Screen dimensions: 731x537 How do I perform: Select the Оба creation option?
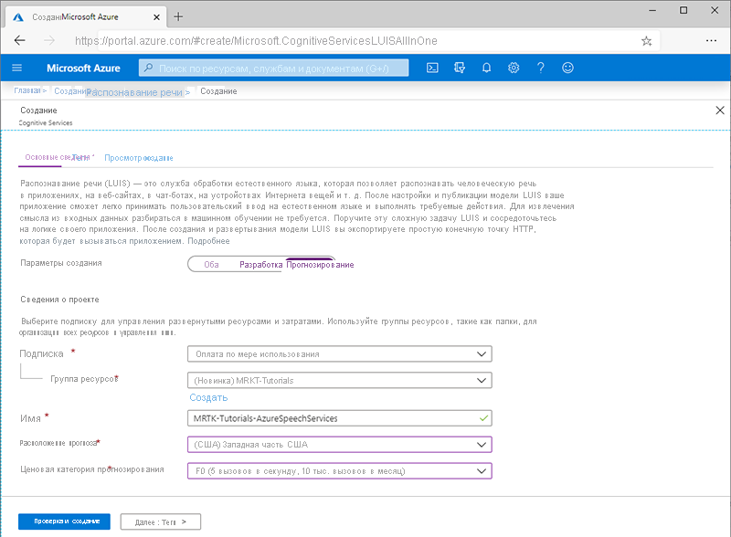(211, 264)
